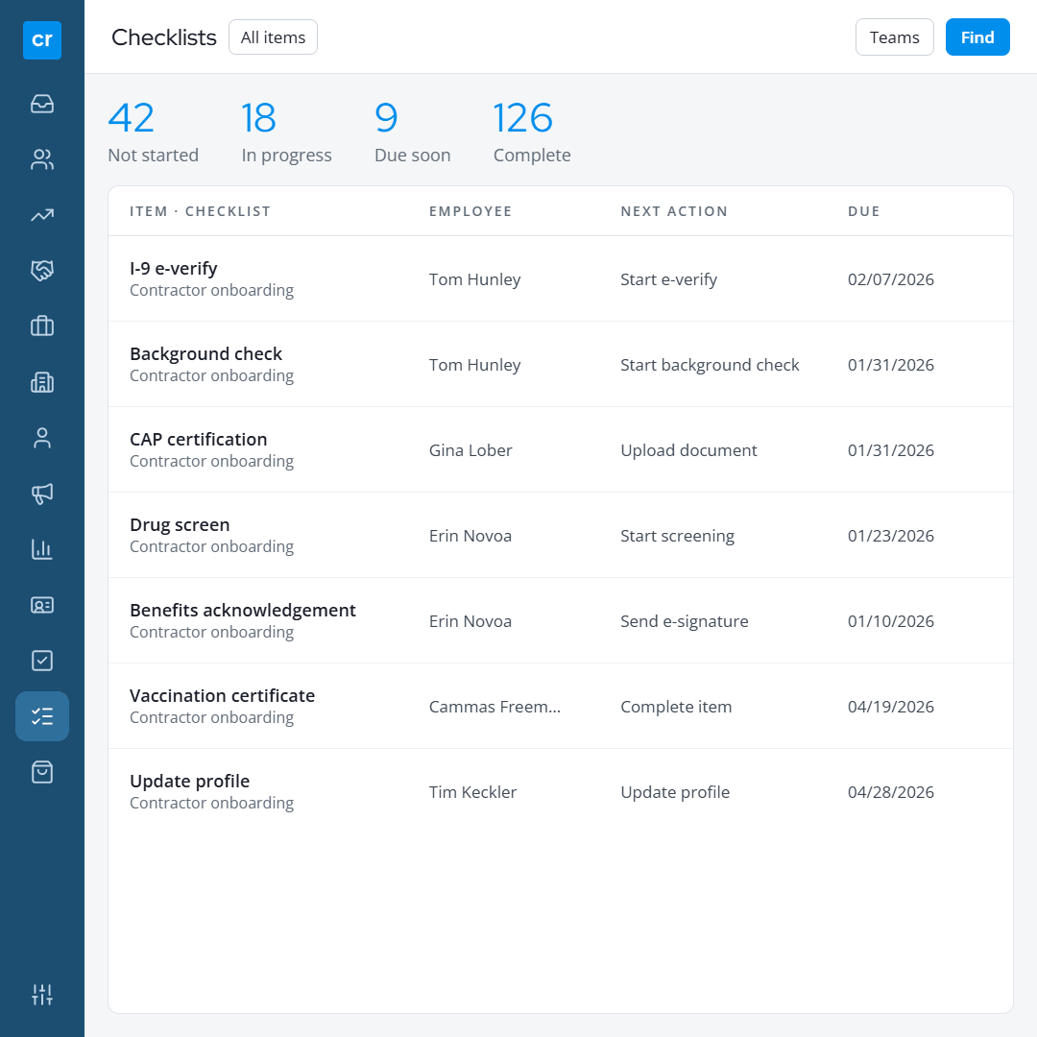Sort by Item · Checklist column header
The width and height of the screenshot is (1037, 1037).
[x=201, y=211]
